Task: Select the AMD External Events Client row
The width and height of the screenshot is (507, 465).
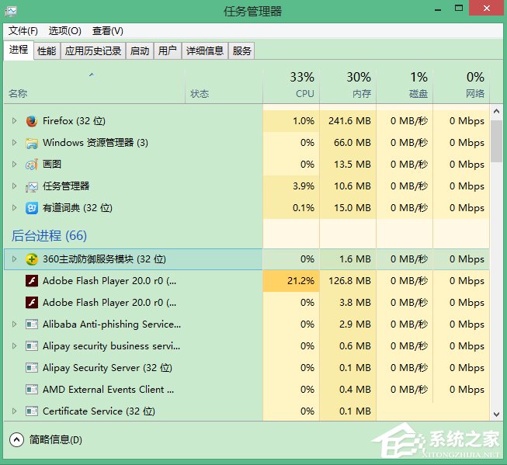Action: coord(246,390)
